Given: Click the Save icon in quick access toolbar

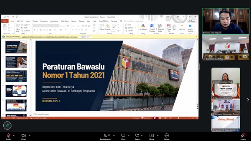Looking at the screenshot, I should coord(4,17).
